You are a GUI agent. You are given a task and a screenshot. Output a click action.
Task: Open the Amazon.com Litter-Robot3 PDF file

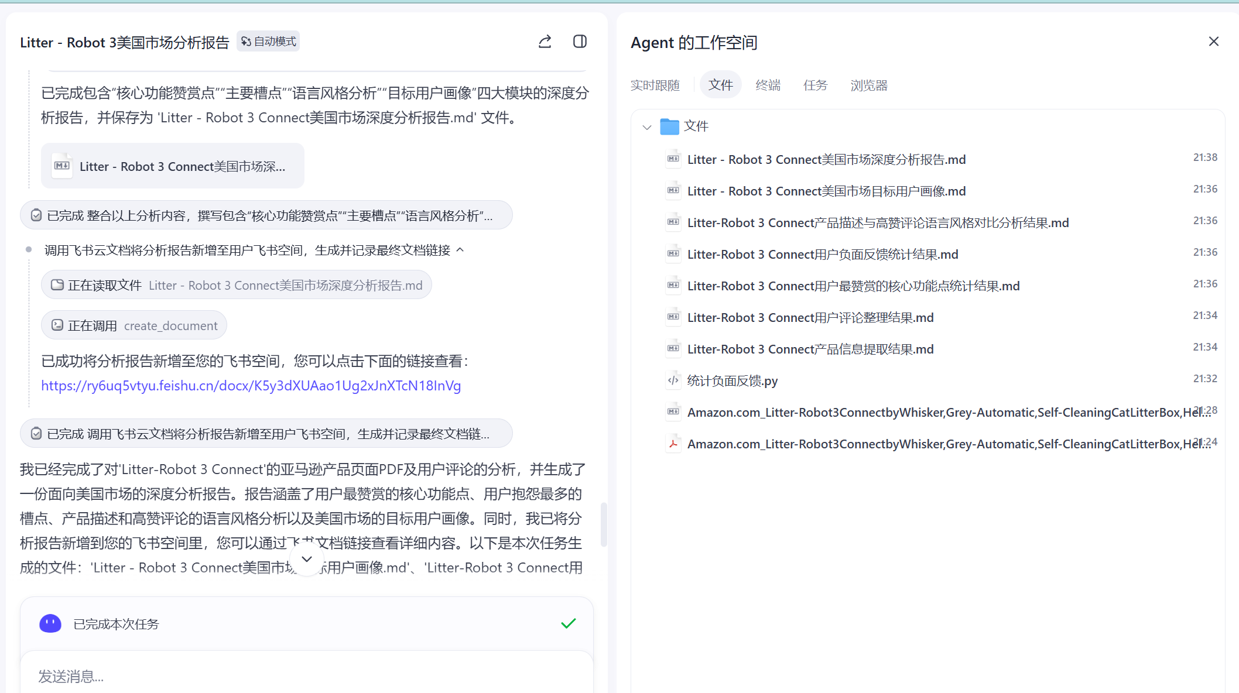(x=949, y=444)
